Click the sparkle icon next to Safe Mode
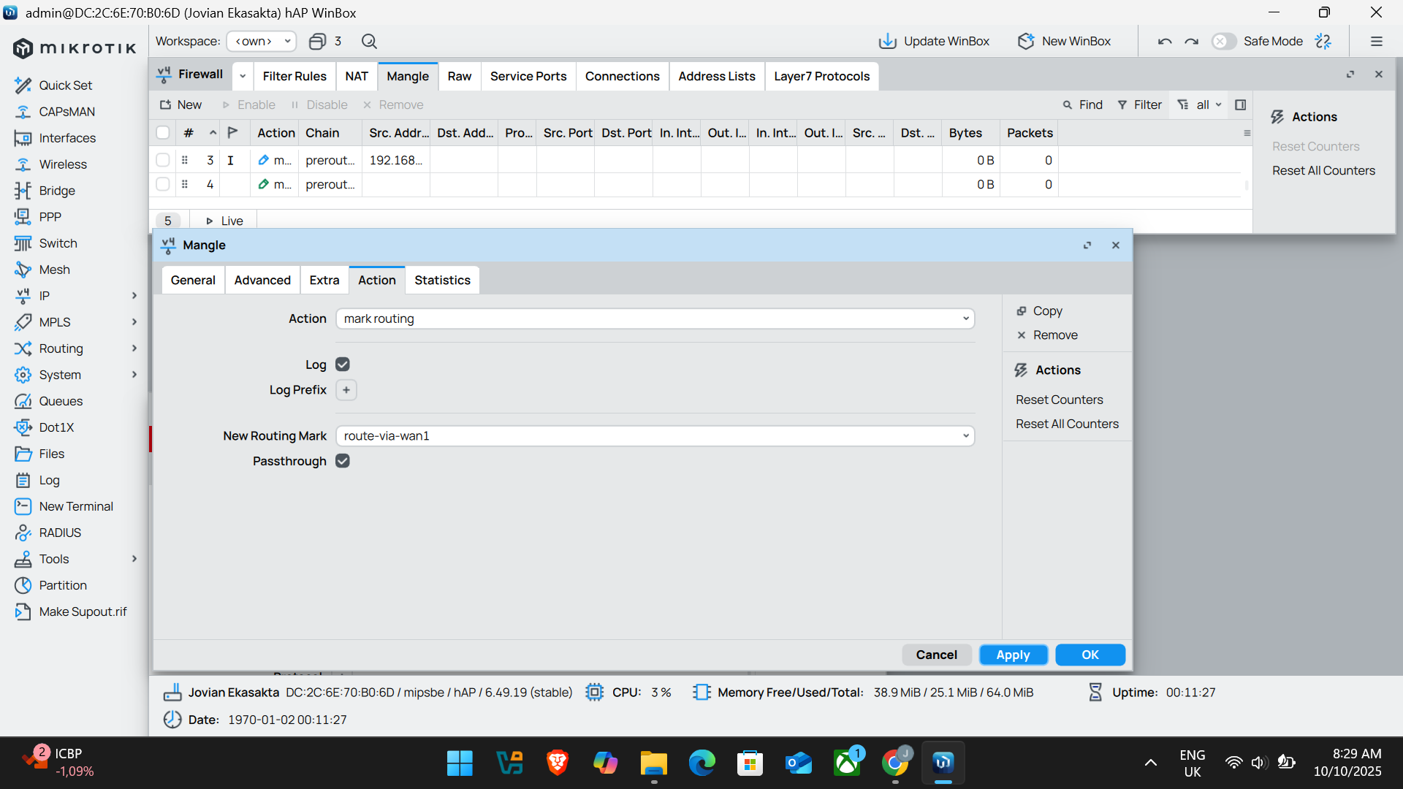 [x=1323, y=42]
